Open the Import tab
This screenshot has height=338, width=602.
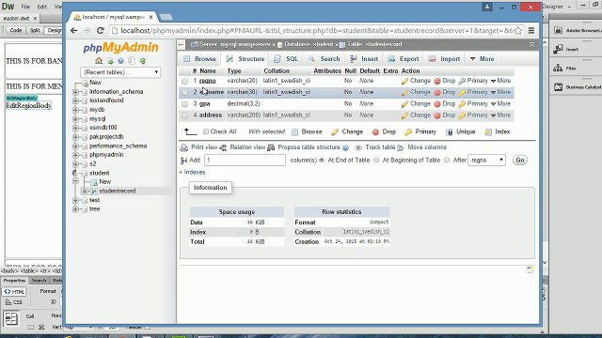[444, 59]
